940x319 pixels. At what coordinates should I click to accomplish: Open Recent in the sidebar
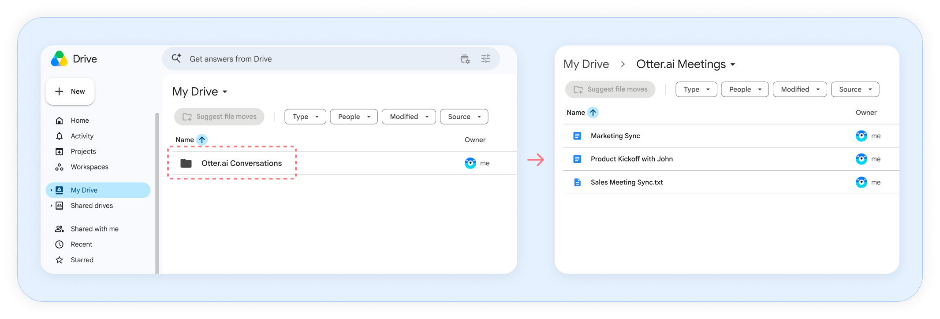pyautogui.click(x=82, y=244)
